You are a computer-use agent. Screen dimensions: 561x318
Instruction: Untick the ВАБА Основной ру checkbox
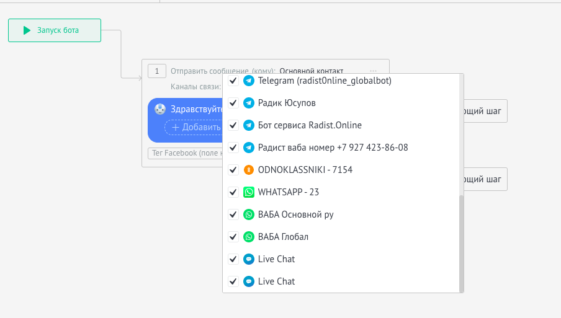(233, 214)
